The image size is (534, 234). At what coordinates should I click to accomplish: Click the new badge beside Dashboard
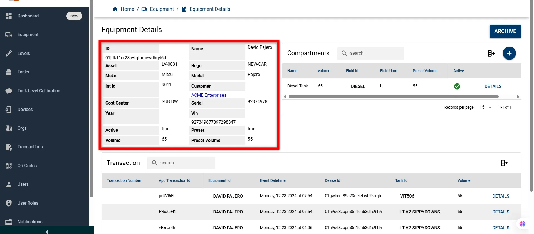(x=74, y=16)
